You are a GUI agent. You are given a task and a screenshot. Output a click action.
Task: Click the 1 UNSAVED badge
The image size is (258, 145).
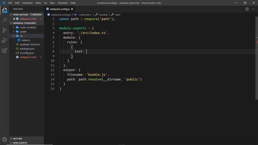coord(36,14)
